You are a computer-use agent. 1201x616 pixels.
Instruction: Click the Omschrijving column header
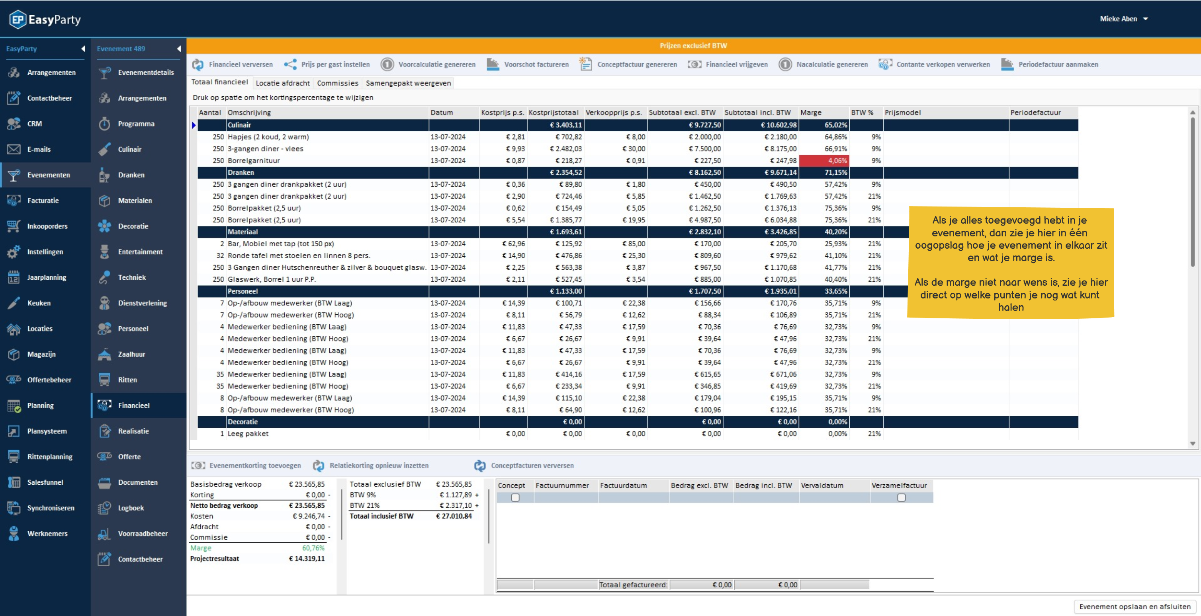click(327, 112)
